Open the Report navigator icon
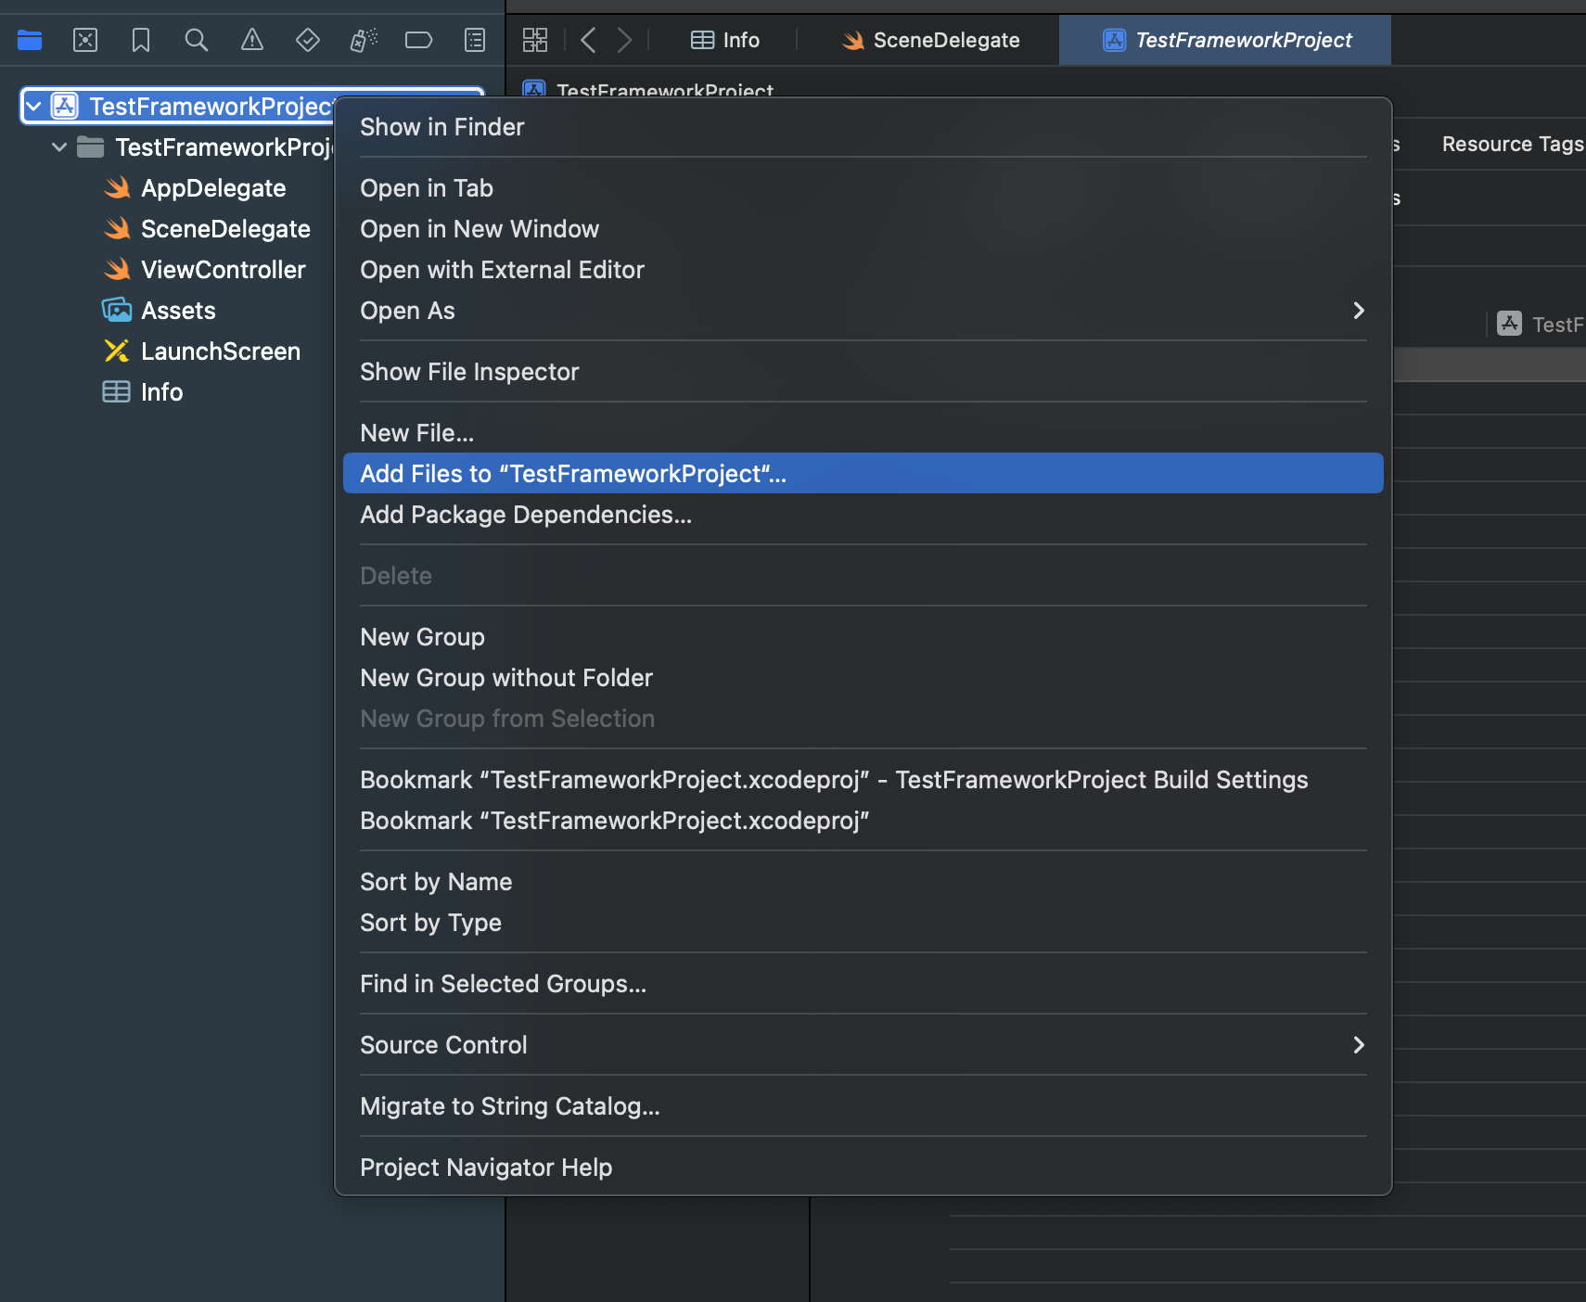The image size is (1586, 1302). (475, 40)
